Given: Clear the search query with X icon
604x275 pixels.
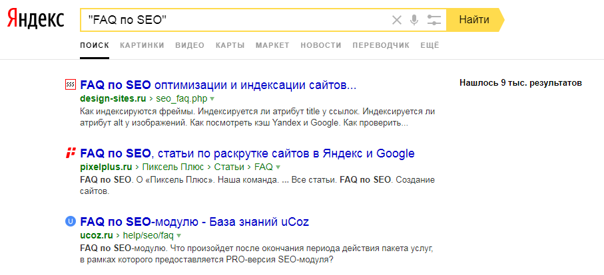Looking at the screenshot, I should click(x=397, y=20).
